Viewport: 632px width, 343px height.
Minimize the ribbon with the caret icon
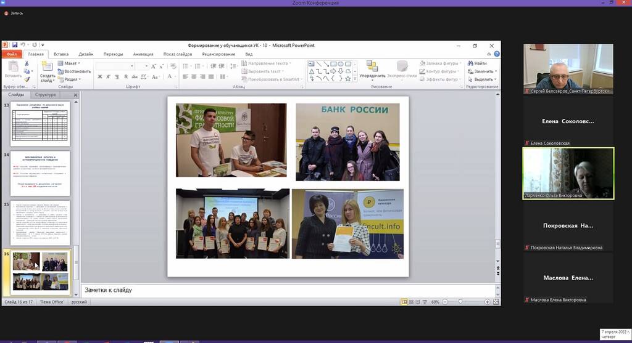pos(489,54)
